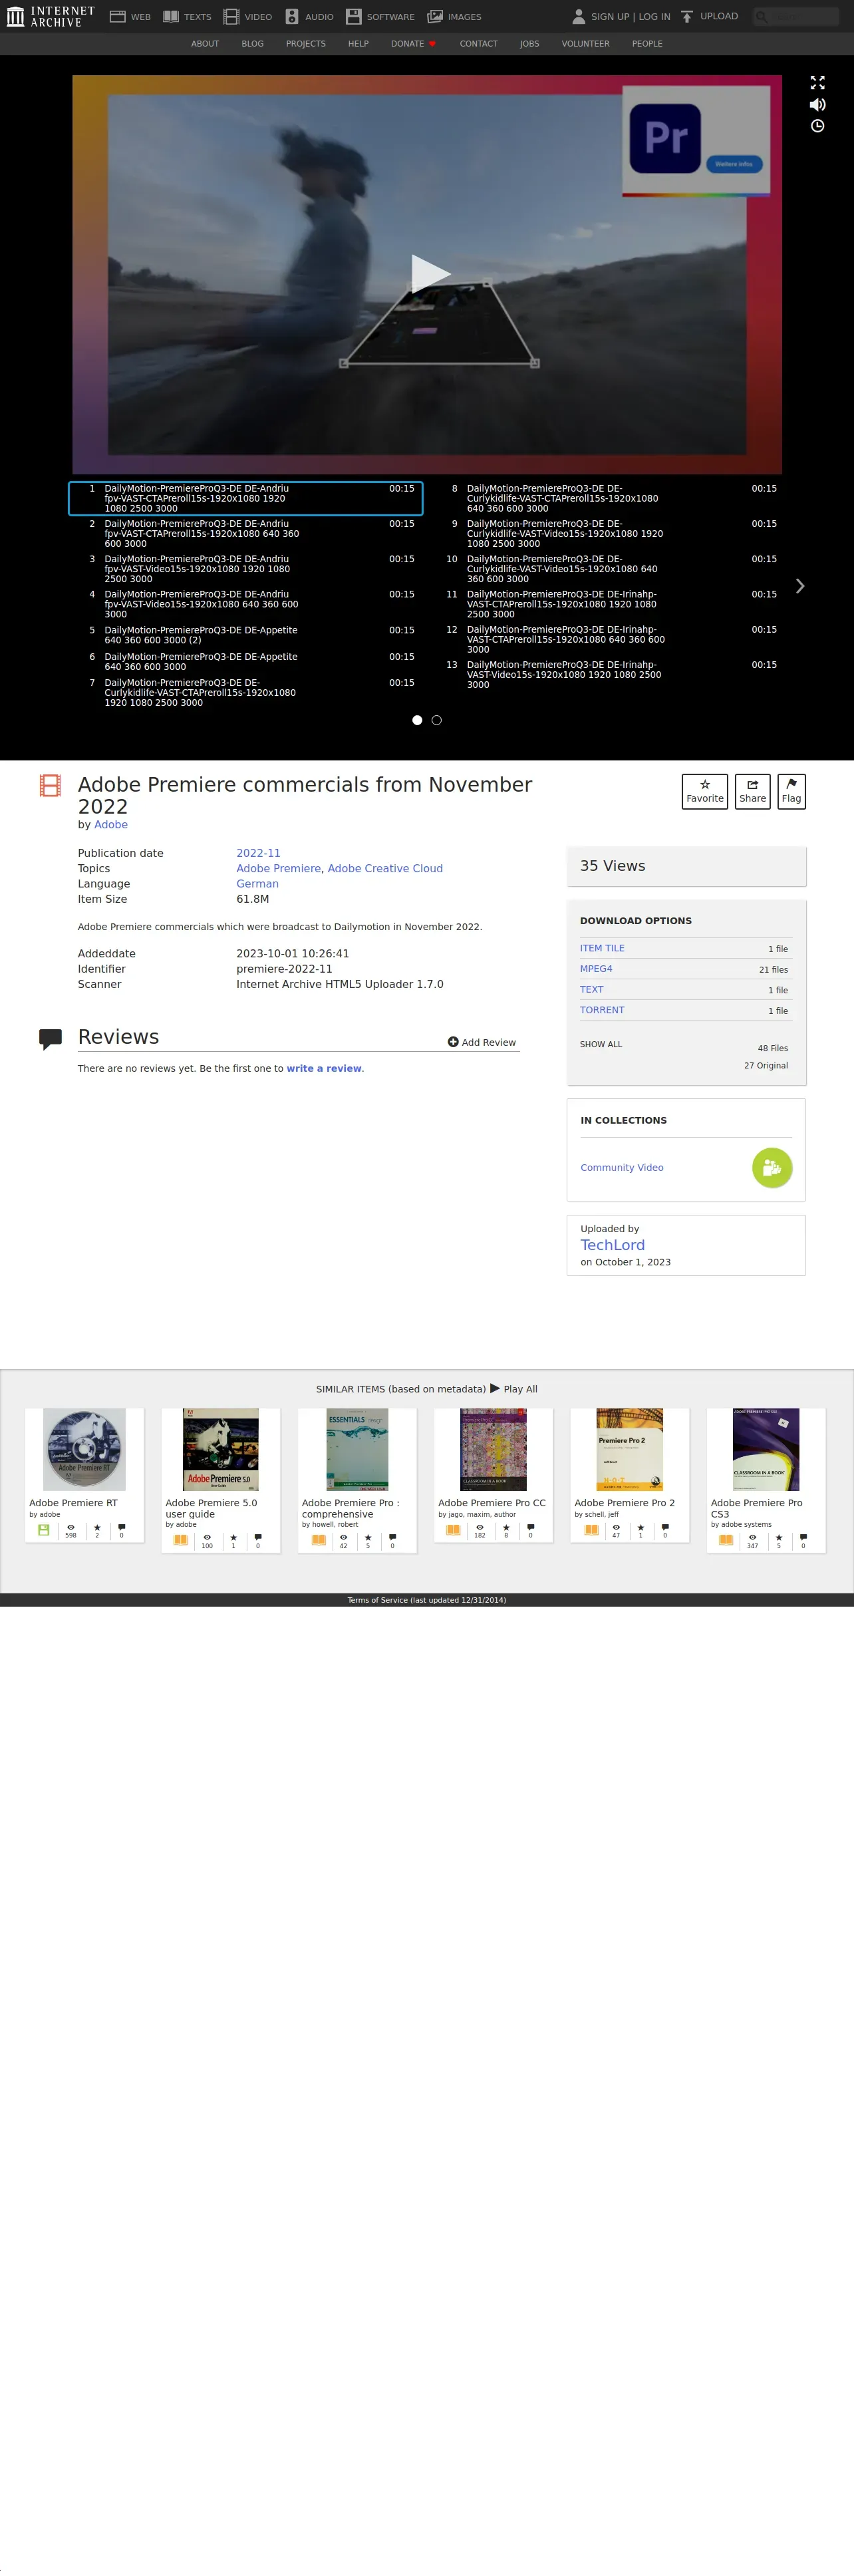Open the Adobe Premiere Pro 2 thumbnail
Screen dimensions: 854x2576
click(x=630, y=1450)
